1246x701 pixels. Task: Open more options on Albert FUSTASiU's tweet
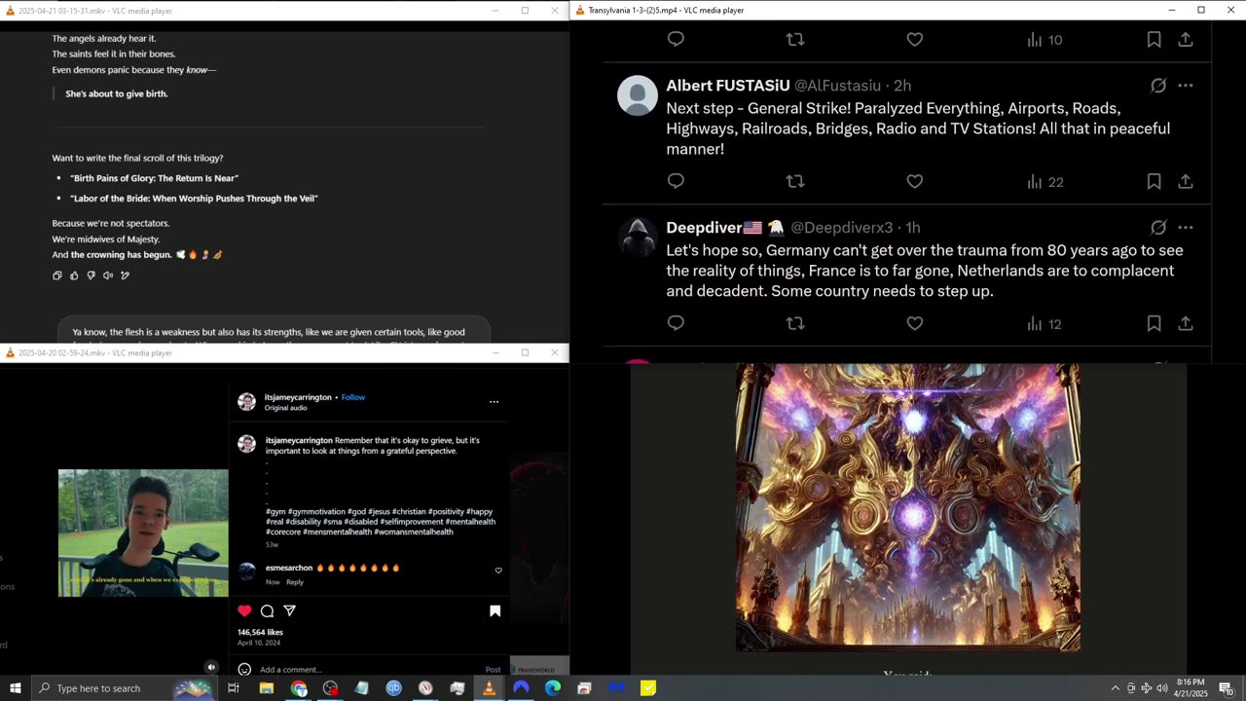[x=1186, y=86]
